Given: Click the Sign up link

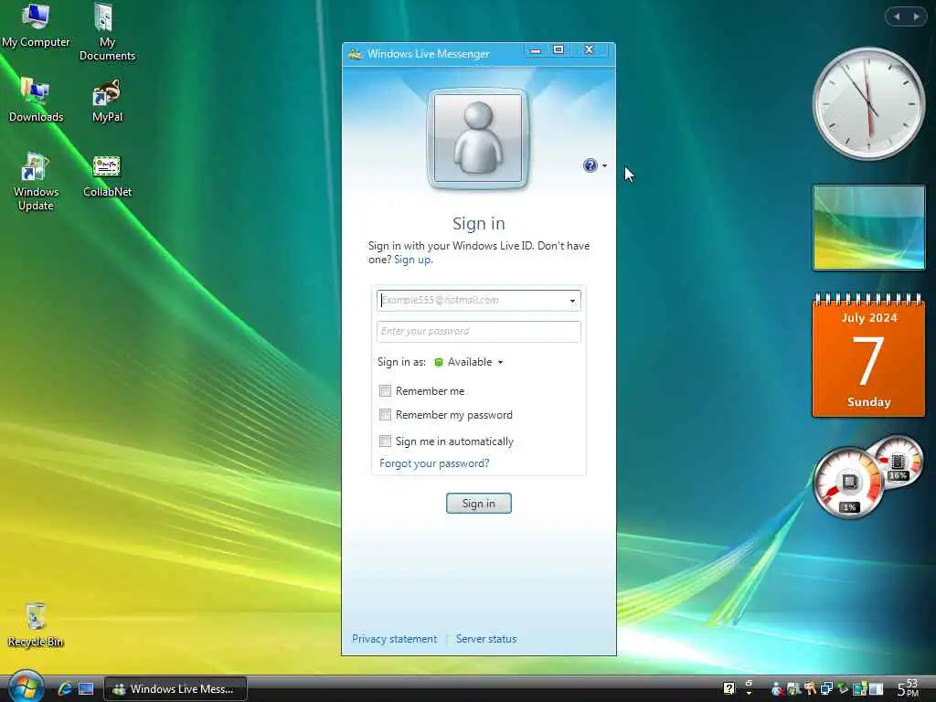Looking at the screenshot, I should coord(413,260).
